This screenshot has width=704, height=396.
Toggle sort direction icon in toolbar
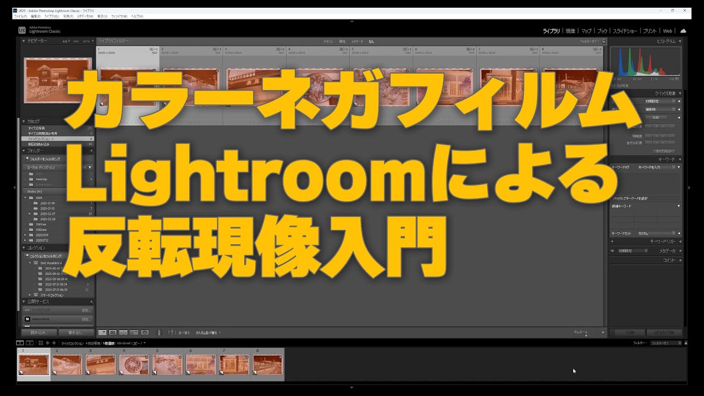pyautogui.click(x=171, y=333)
